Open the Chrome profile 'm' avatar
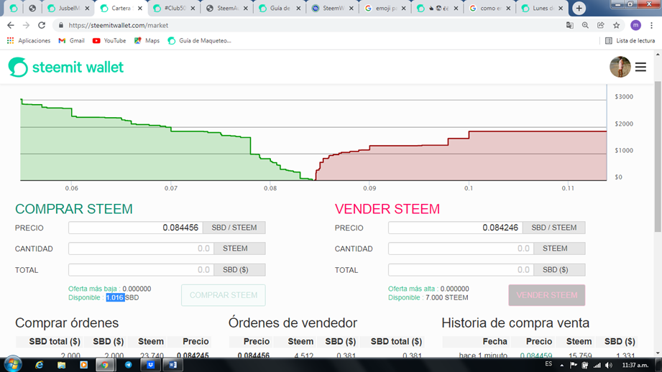 click(635, 25)
